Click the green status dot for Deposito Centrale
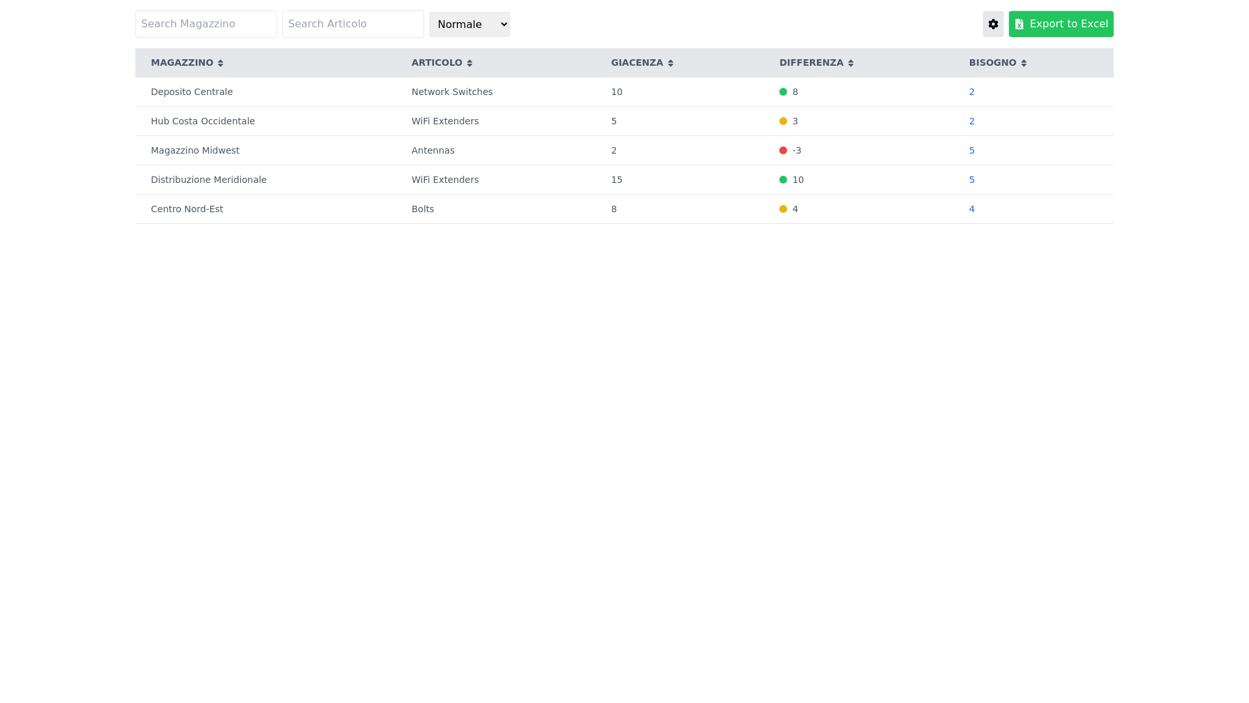This screenshot has width=1249, height=703. [x=783, y=92]
